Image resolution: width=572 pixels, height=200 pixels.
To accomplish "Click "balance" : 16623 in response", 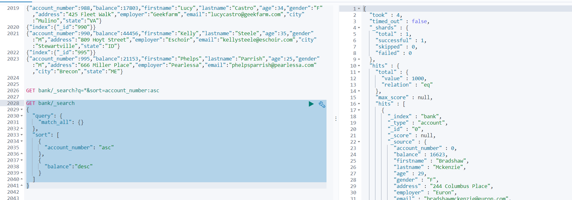I will (x=421, y=155).
